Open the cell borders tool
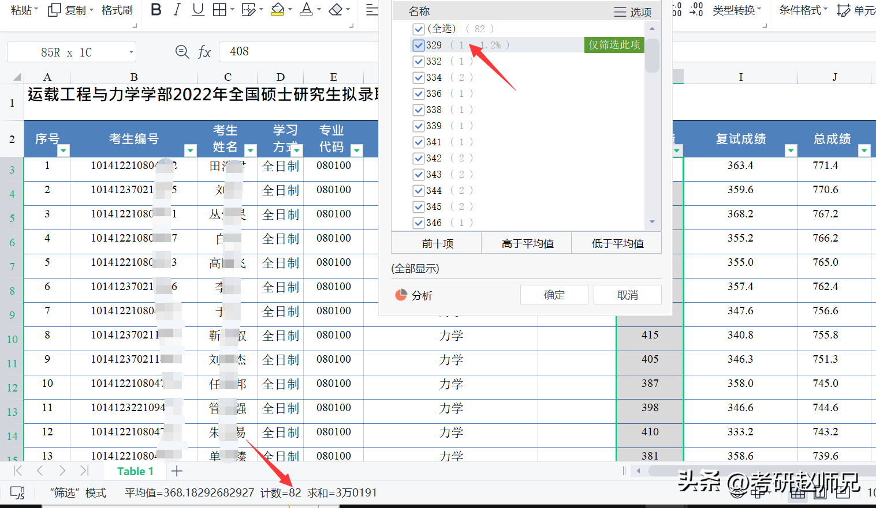The height and width of the screenshot is (508, 876). point(219,10)
